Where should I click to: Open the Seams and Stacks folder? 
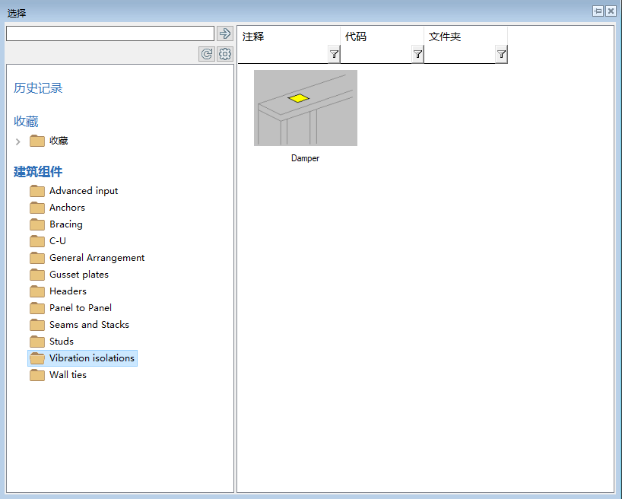pyautogui.click(x=79, y=324)
